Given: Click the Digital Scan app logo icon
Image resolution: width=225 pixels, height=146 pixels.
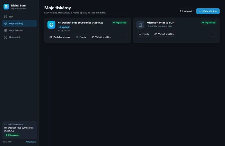Looking at the screenshot, I should coord(6,7).
